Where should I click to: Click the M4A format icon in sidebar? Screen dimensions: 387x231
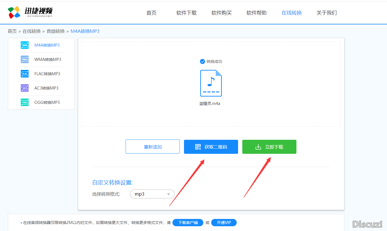pos(25,45)
